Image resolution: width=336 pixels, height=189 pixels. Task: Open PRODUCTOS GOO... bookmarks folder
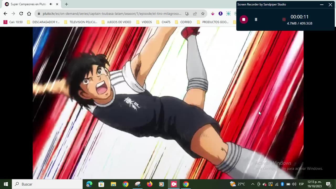pos(213,22)
